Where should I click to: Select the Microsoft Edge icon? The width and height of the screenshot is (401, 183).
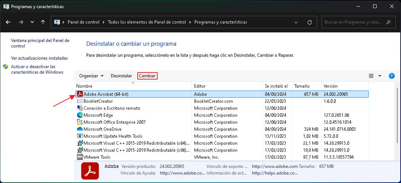80,115
